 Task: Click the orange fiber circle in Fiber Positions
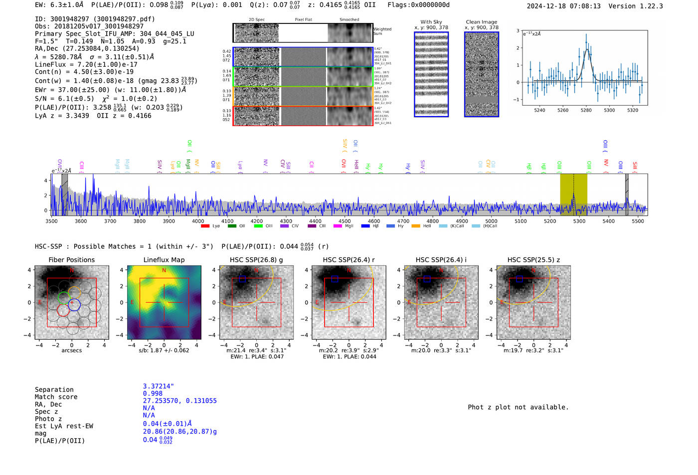[x=74, y=293]
